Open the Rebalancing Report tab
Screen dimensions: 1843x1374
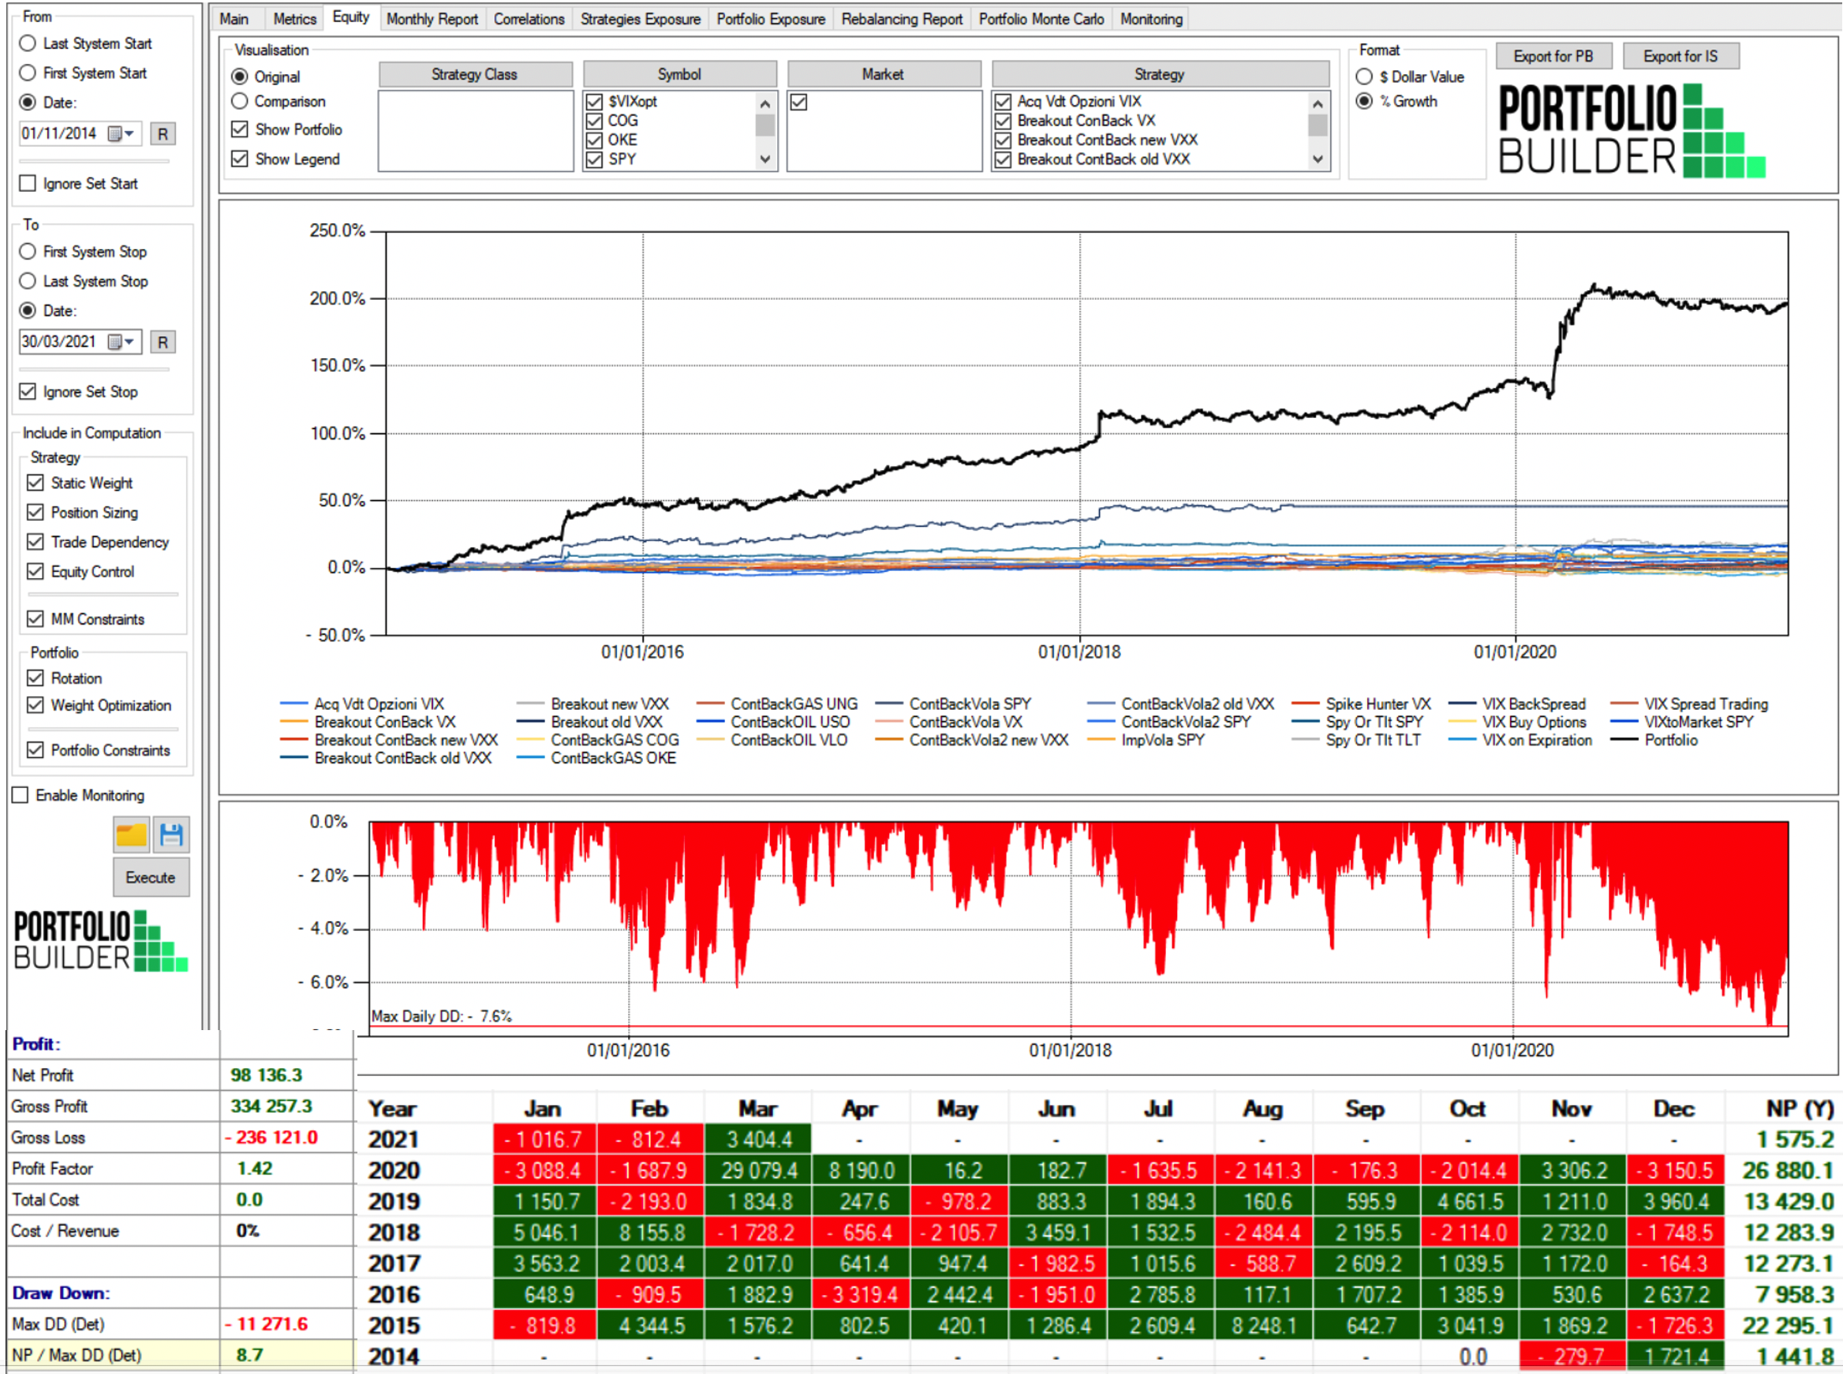point(901,18)
